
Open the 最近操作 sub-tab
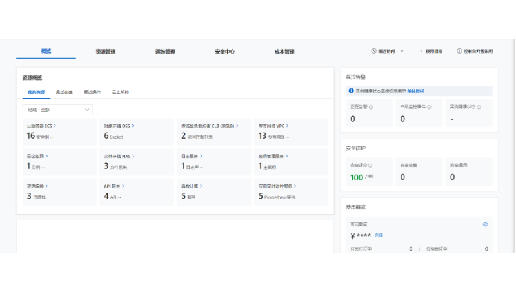(92, 92)
